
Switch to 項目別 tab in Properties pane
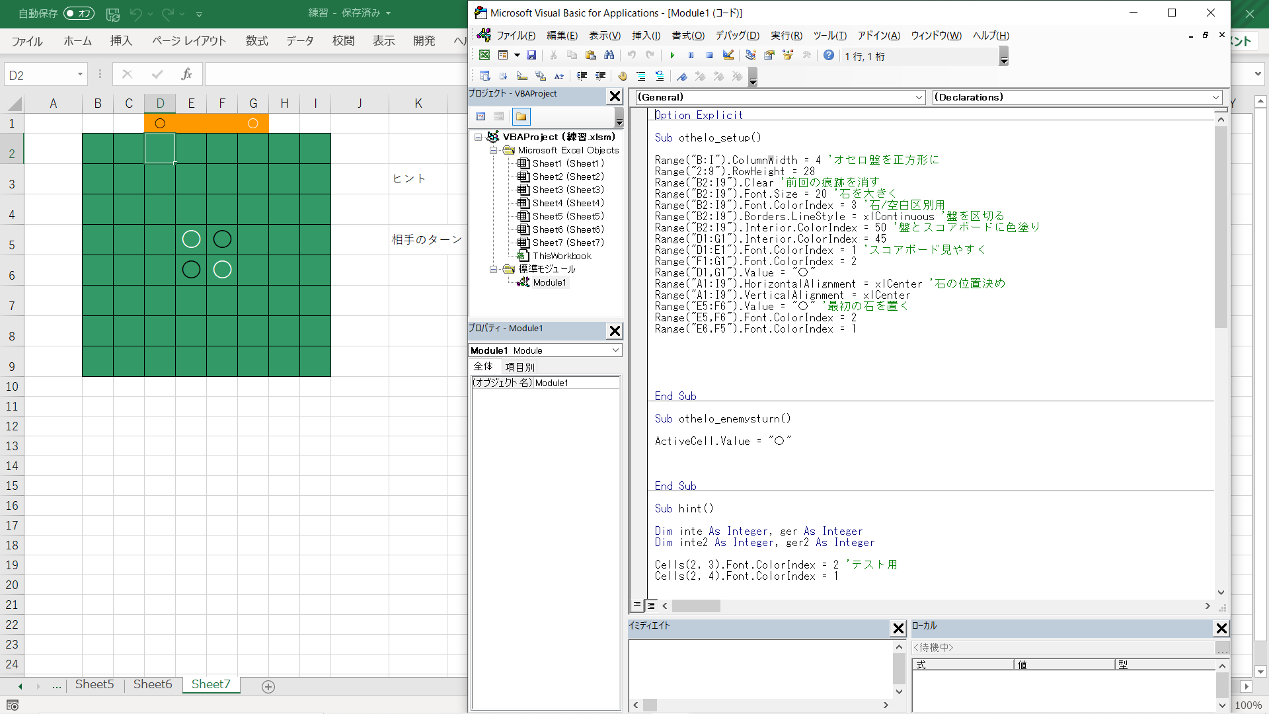(519, 367)
